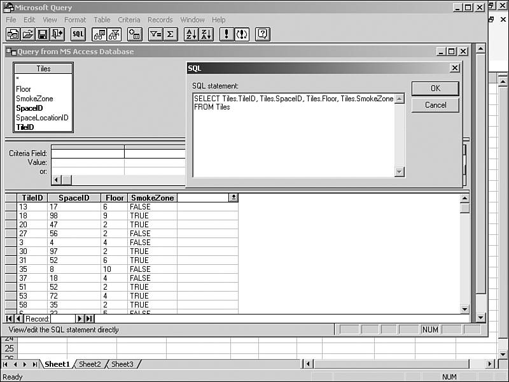The width and height of the screenshot is (509, 382).
Task: Click data grid scroll up arrow
Action: tap(464, 198)
